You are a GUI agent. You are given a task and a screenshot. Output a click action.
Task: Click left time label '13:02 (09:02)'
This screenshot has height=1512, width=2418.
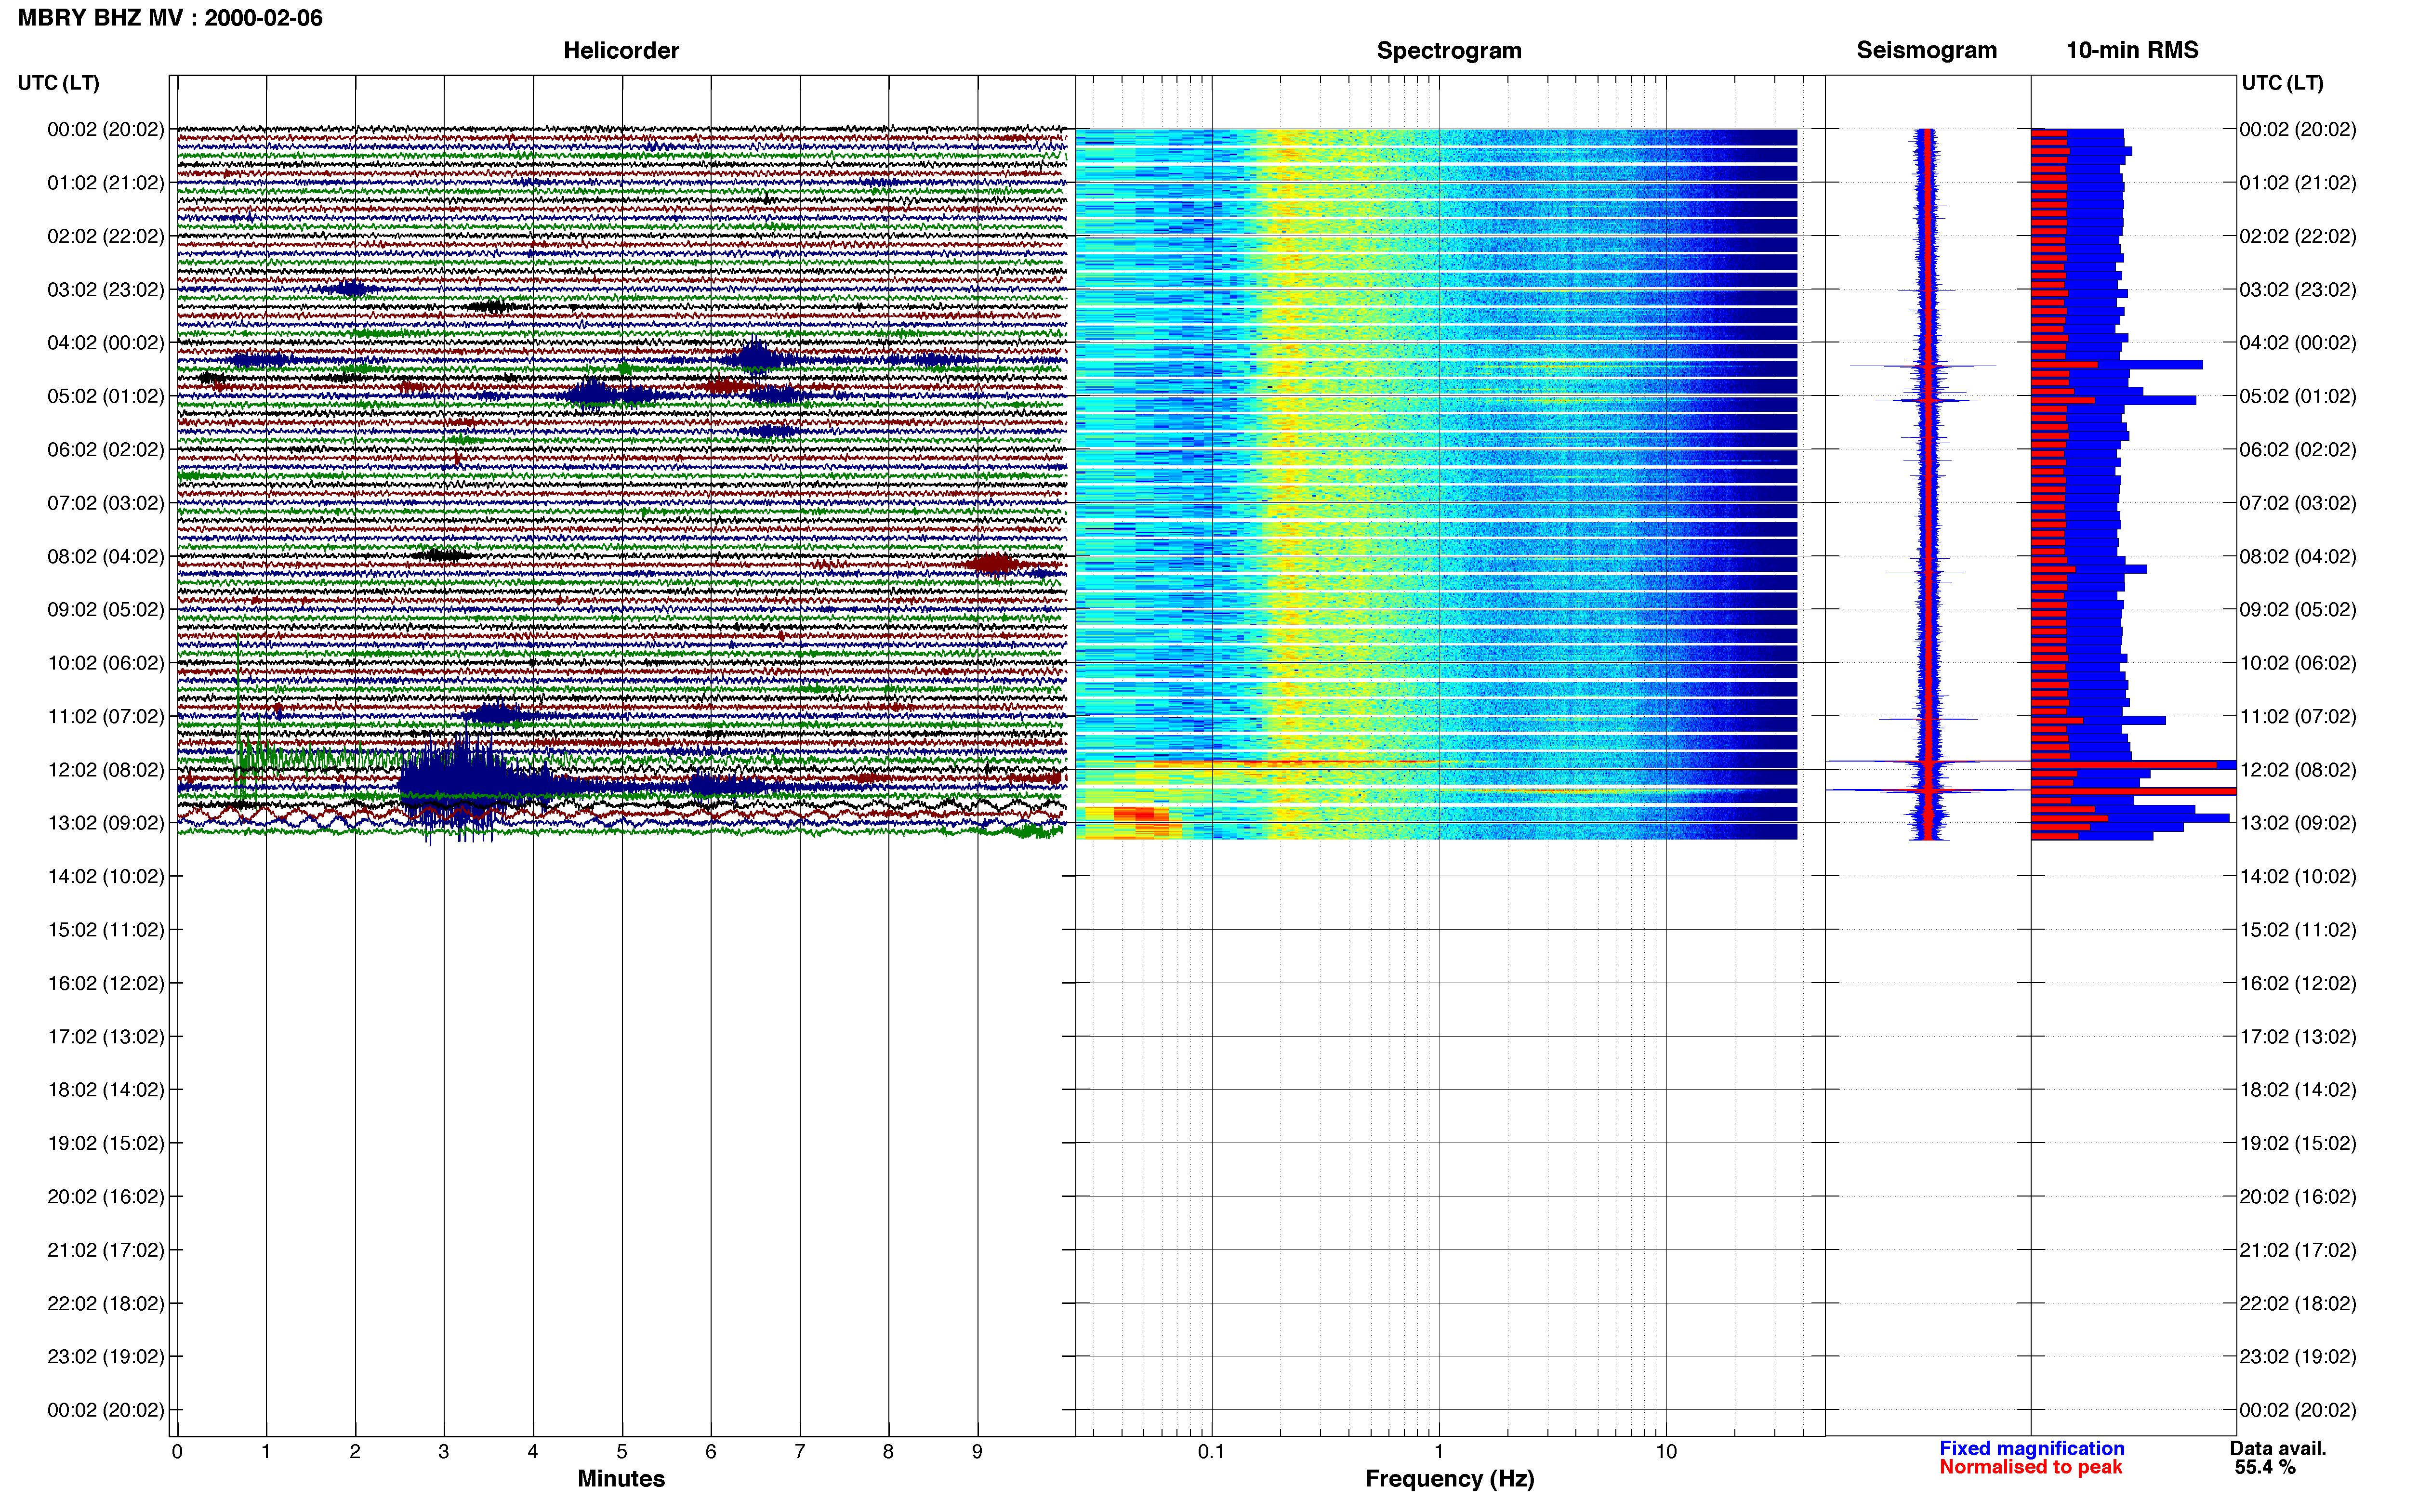click(105, 823)
